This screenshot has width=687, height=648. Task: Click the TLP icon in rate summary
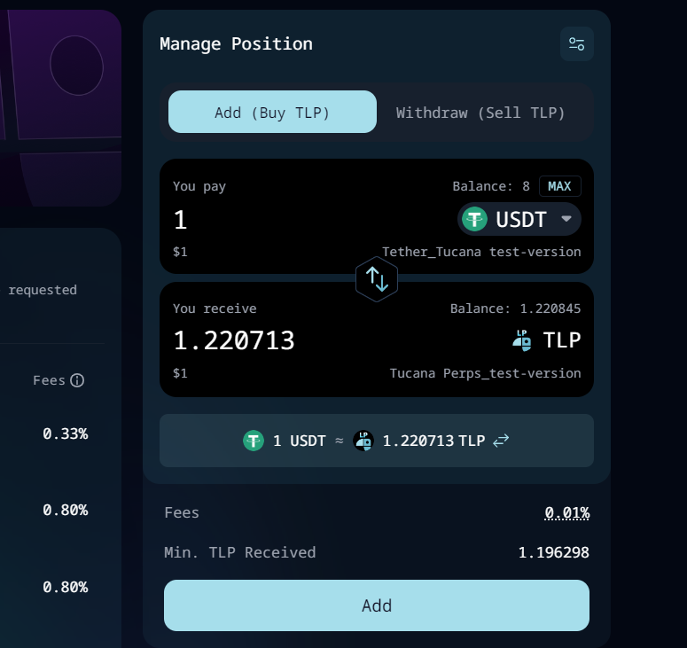pyautogui.click(x=363, y=441)
